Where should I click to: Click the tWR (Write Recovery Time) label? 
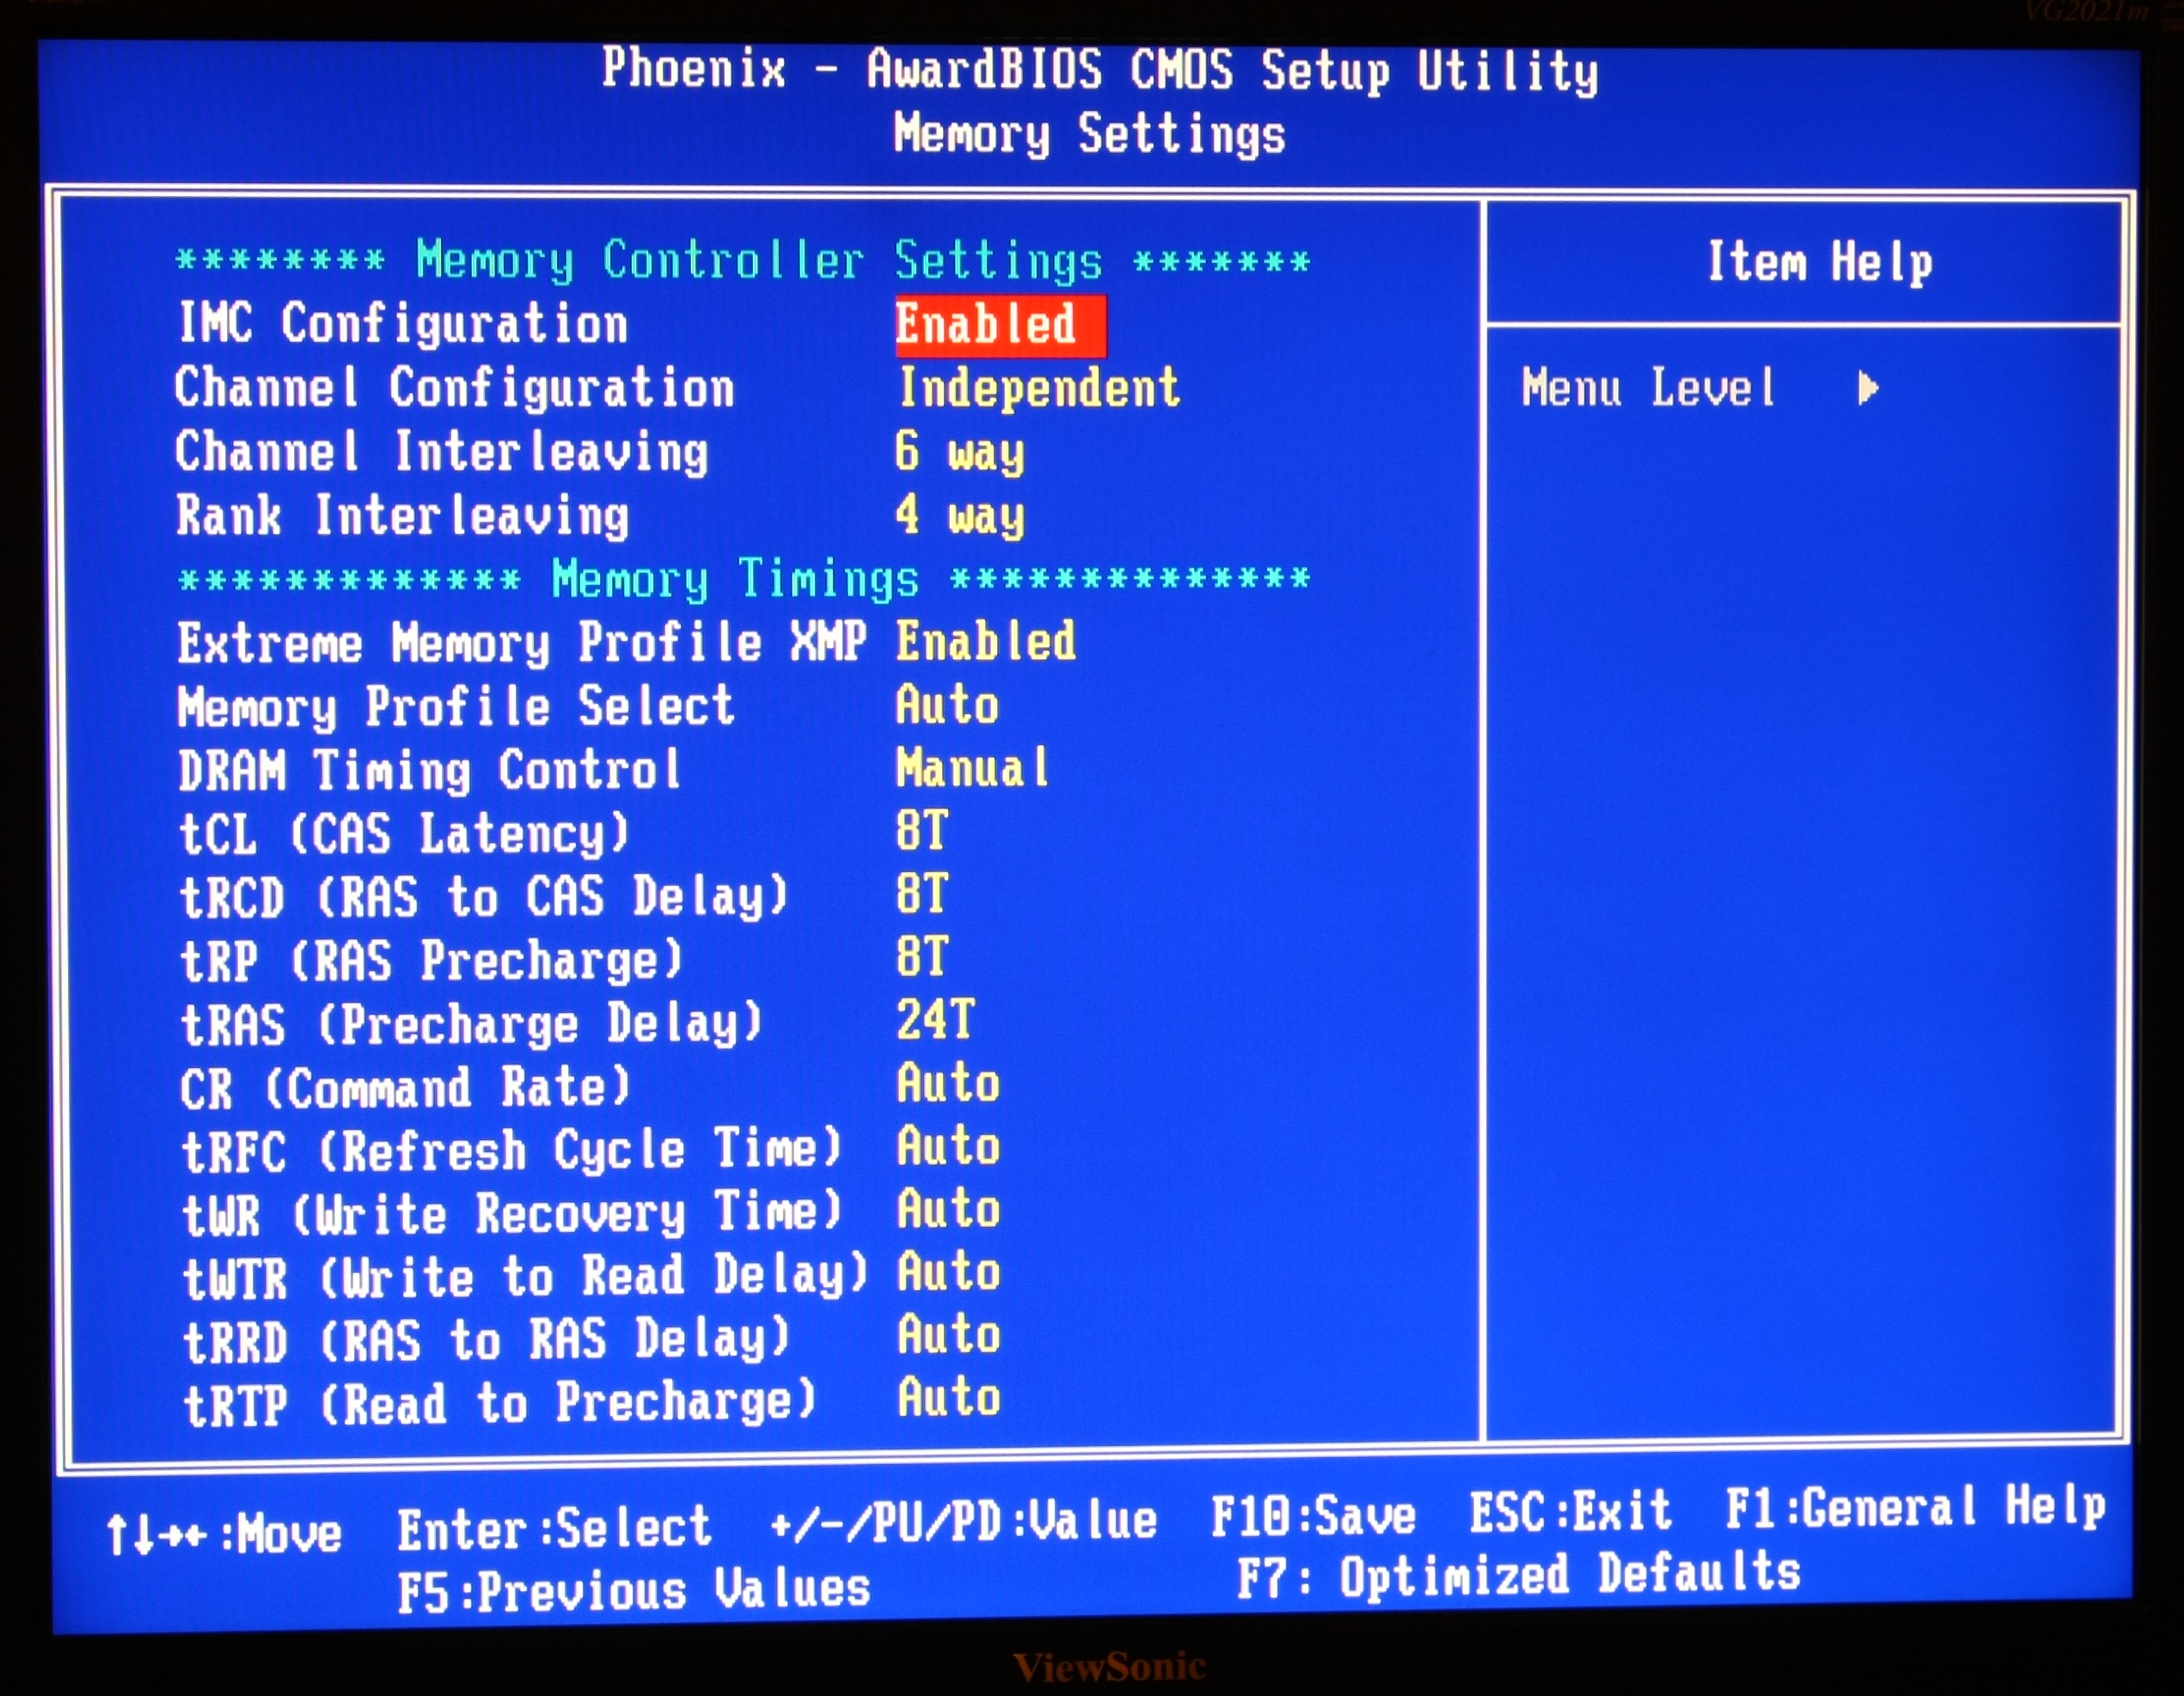511,1214
